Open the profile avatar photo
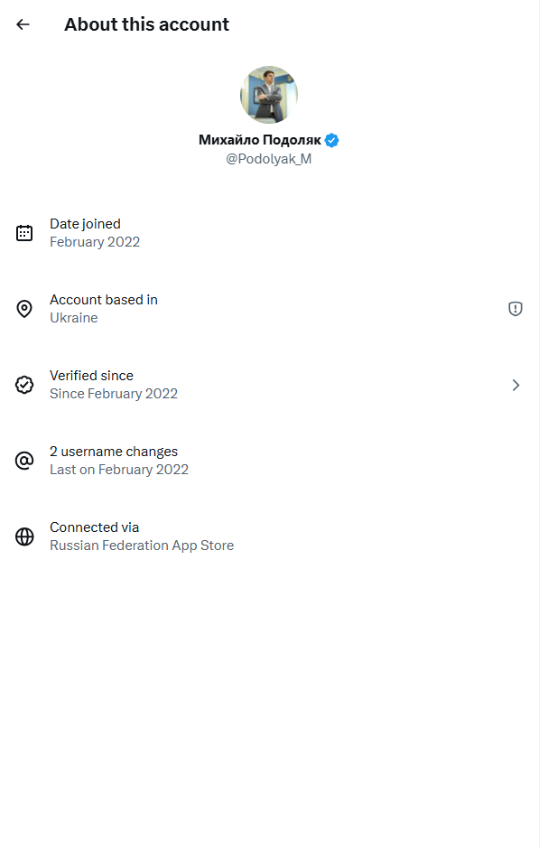548x849 pixels. tap(269, 94)
